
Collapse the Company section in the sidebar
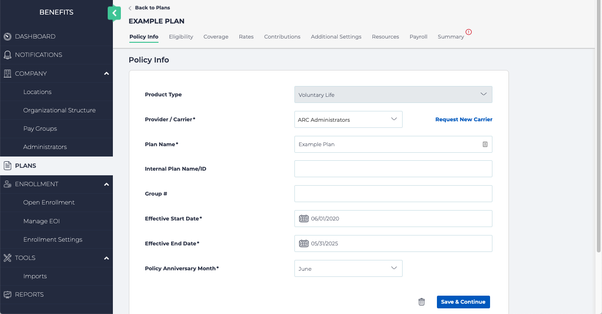(x=106, y=73)
